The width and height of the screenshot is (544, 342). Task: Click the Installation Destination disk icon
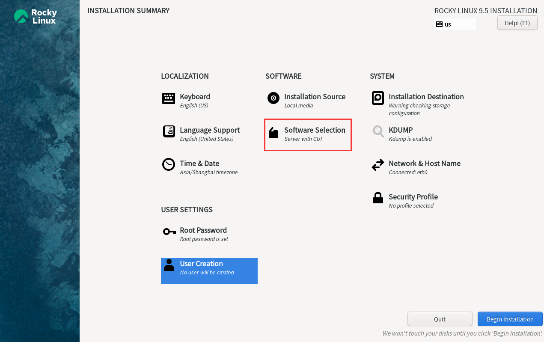[378, 98]
